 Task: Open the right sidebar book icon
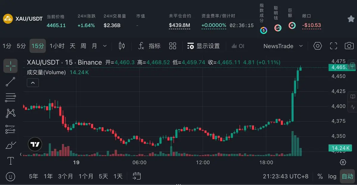pos(353,97)
